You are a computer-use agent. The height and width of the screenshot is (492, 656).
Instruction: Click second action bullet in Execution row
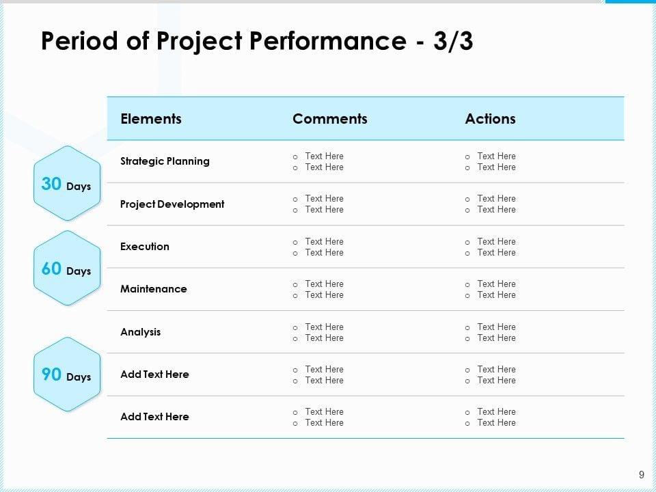coord(496,253)
